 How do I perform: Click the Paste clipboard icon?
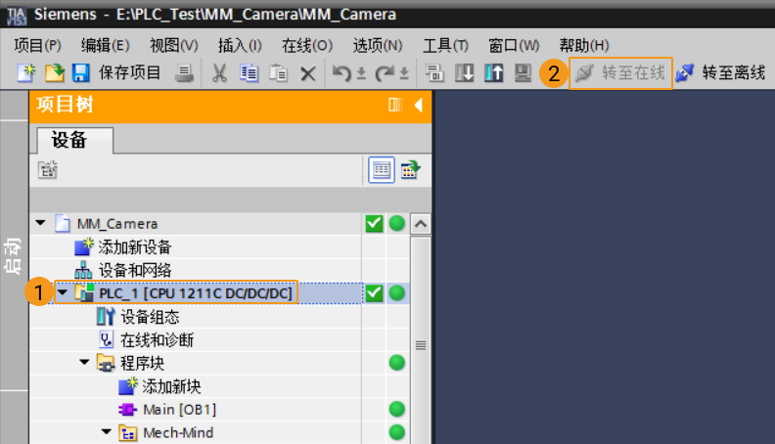pyautogui.click(x=278, y=73)
